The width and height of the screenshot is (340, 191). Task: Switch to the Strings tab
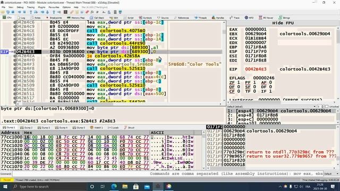284,18
